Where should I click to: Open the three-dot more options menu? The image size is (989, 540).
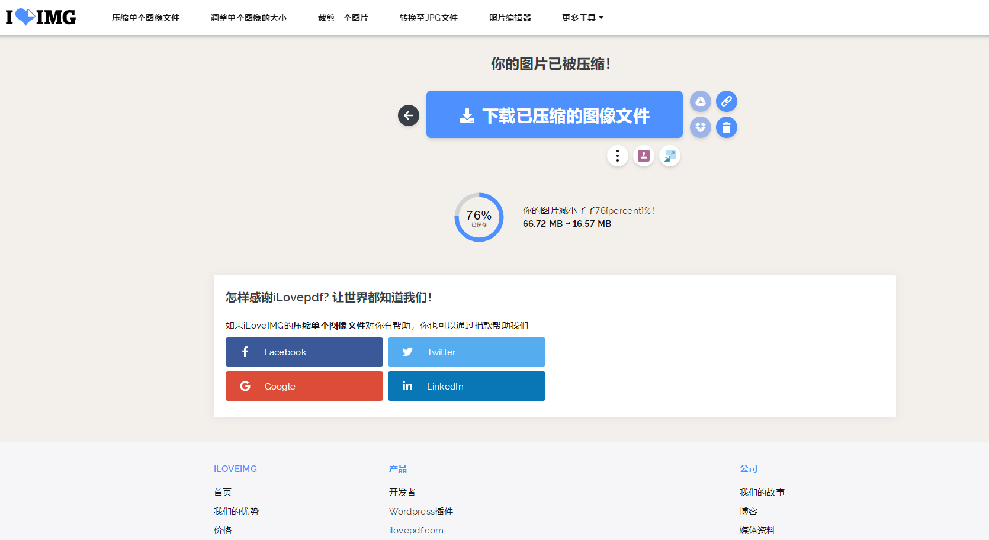(617, 156)
